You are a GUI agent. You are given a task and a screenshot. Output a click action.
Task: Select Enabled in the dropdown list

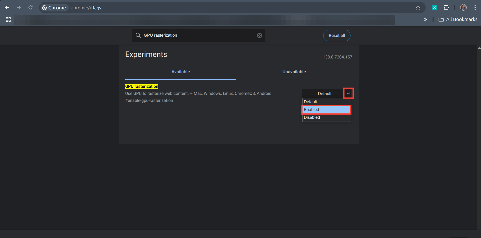(x=326, y=110)
